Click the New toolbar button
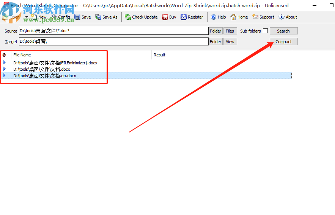Screen dimensions: 335x215 coord(39,17)
